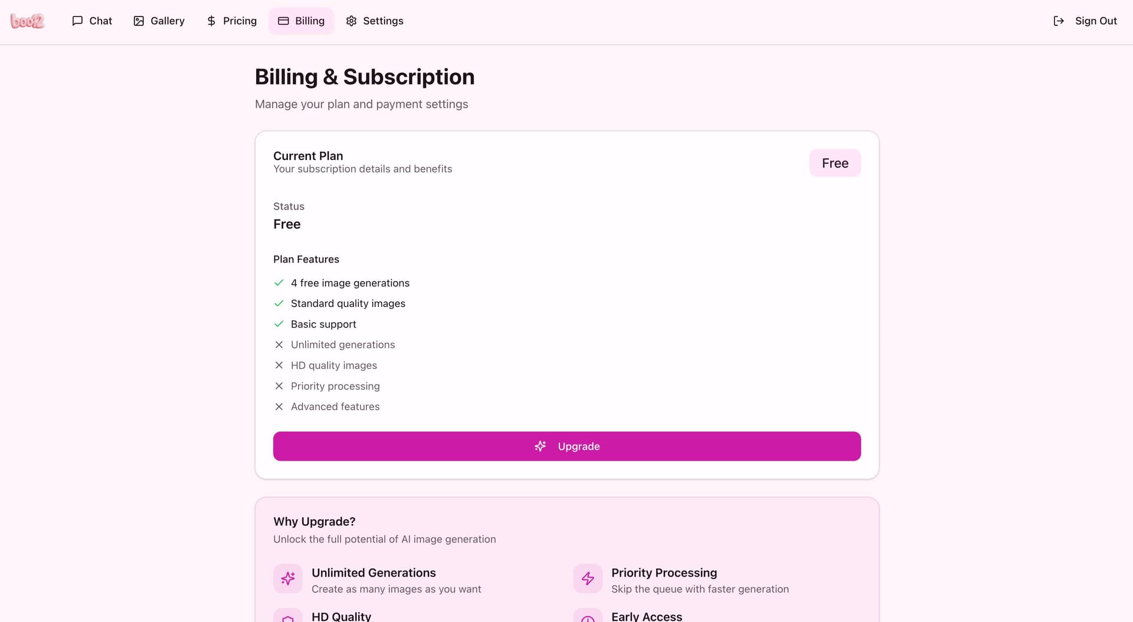Click the lightning bolt Priority Processing icon

click(x=588, y=578)
